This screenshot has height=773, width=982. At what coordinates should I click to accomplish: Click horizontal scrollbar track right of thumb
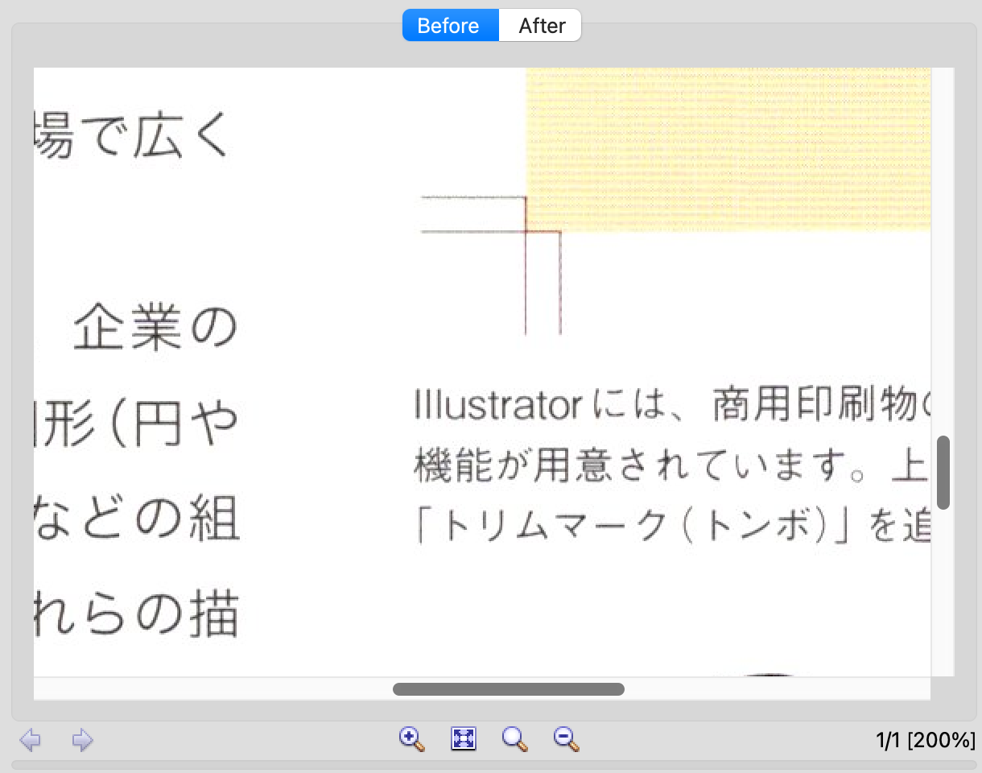point(773,689)
